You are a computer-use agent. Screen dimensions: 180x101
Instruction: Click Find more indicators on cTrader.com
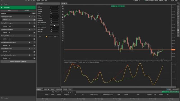(18, 61)
